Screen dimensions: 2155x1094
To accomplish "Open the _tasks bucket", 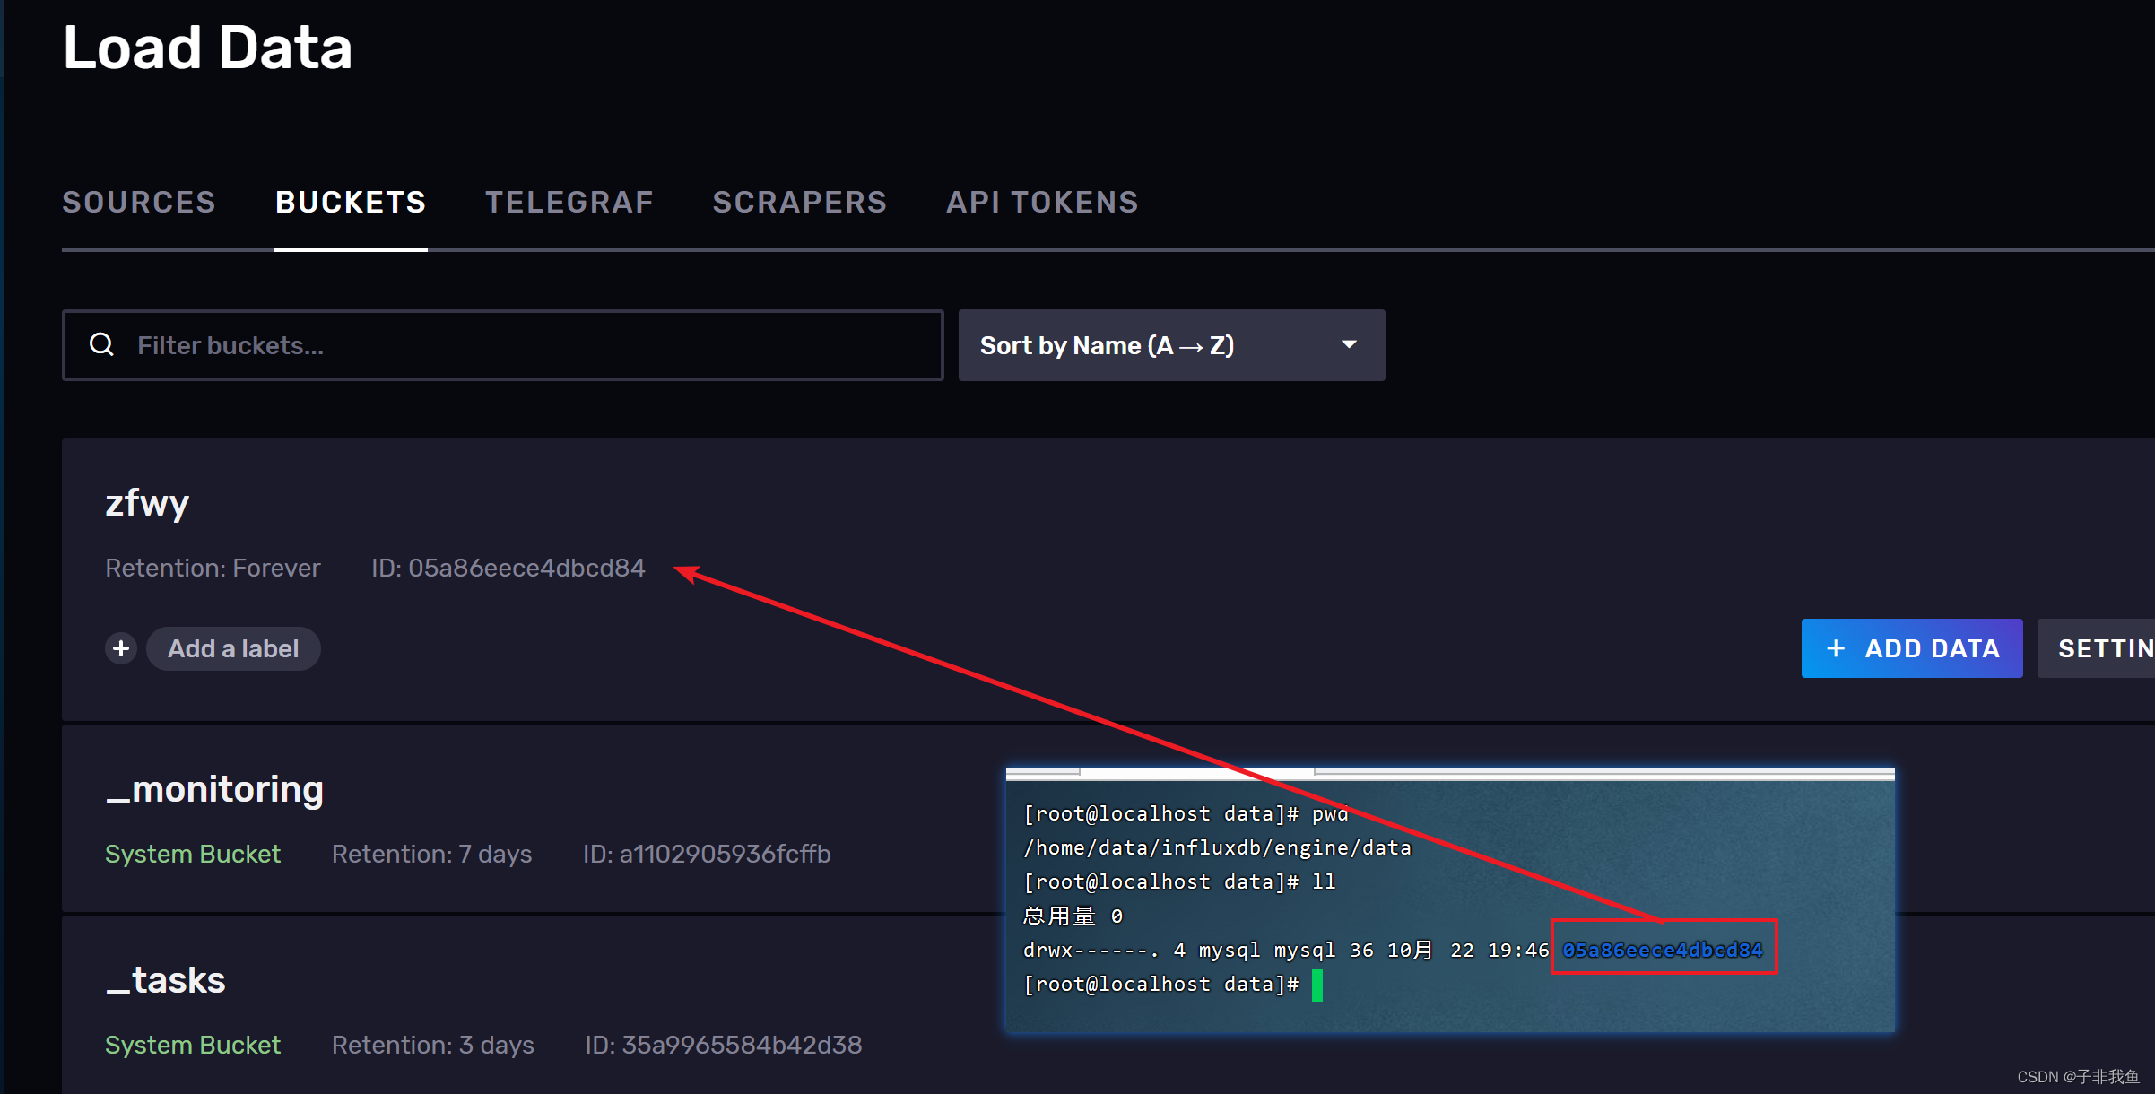I will click(166, 980).
